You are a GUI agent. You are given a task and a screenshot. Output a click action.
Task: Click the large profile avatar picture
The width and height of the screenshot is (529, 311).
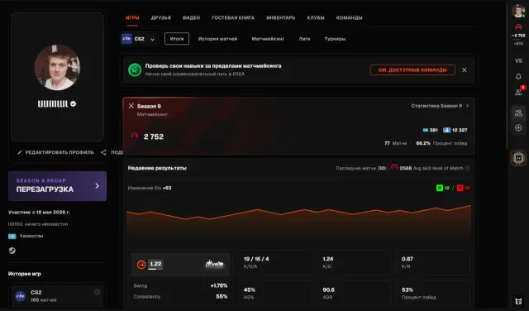coord(57,68)
